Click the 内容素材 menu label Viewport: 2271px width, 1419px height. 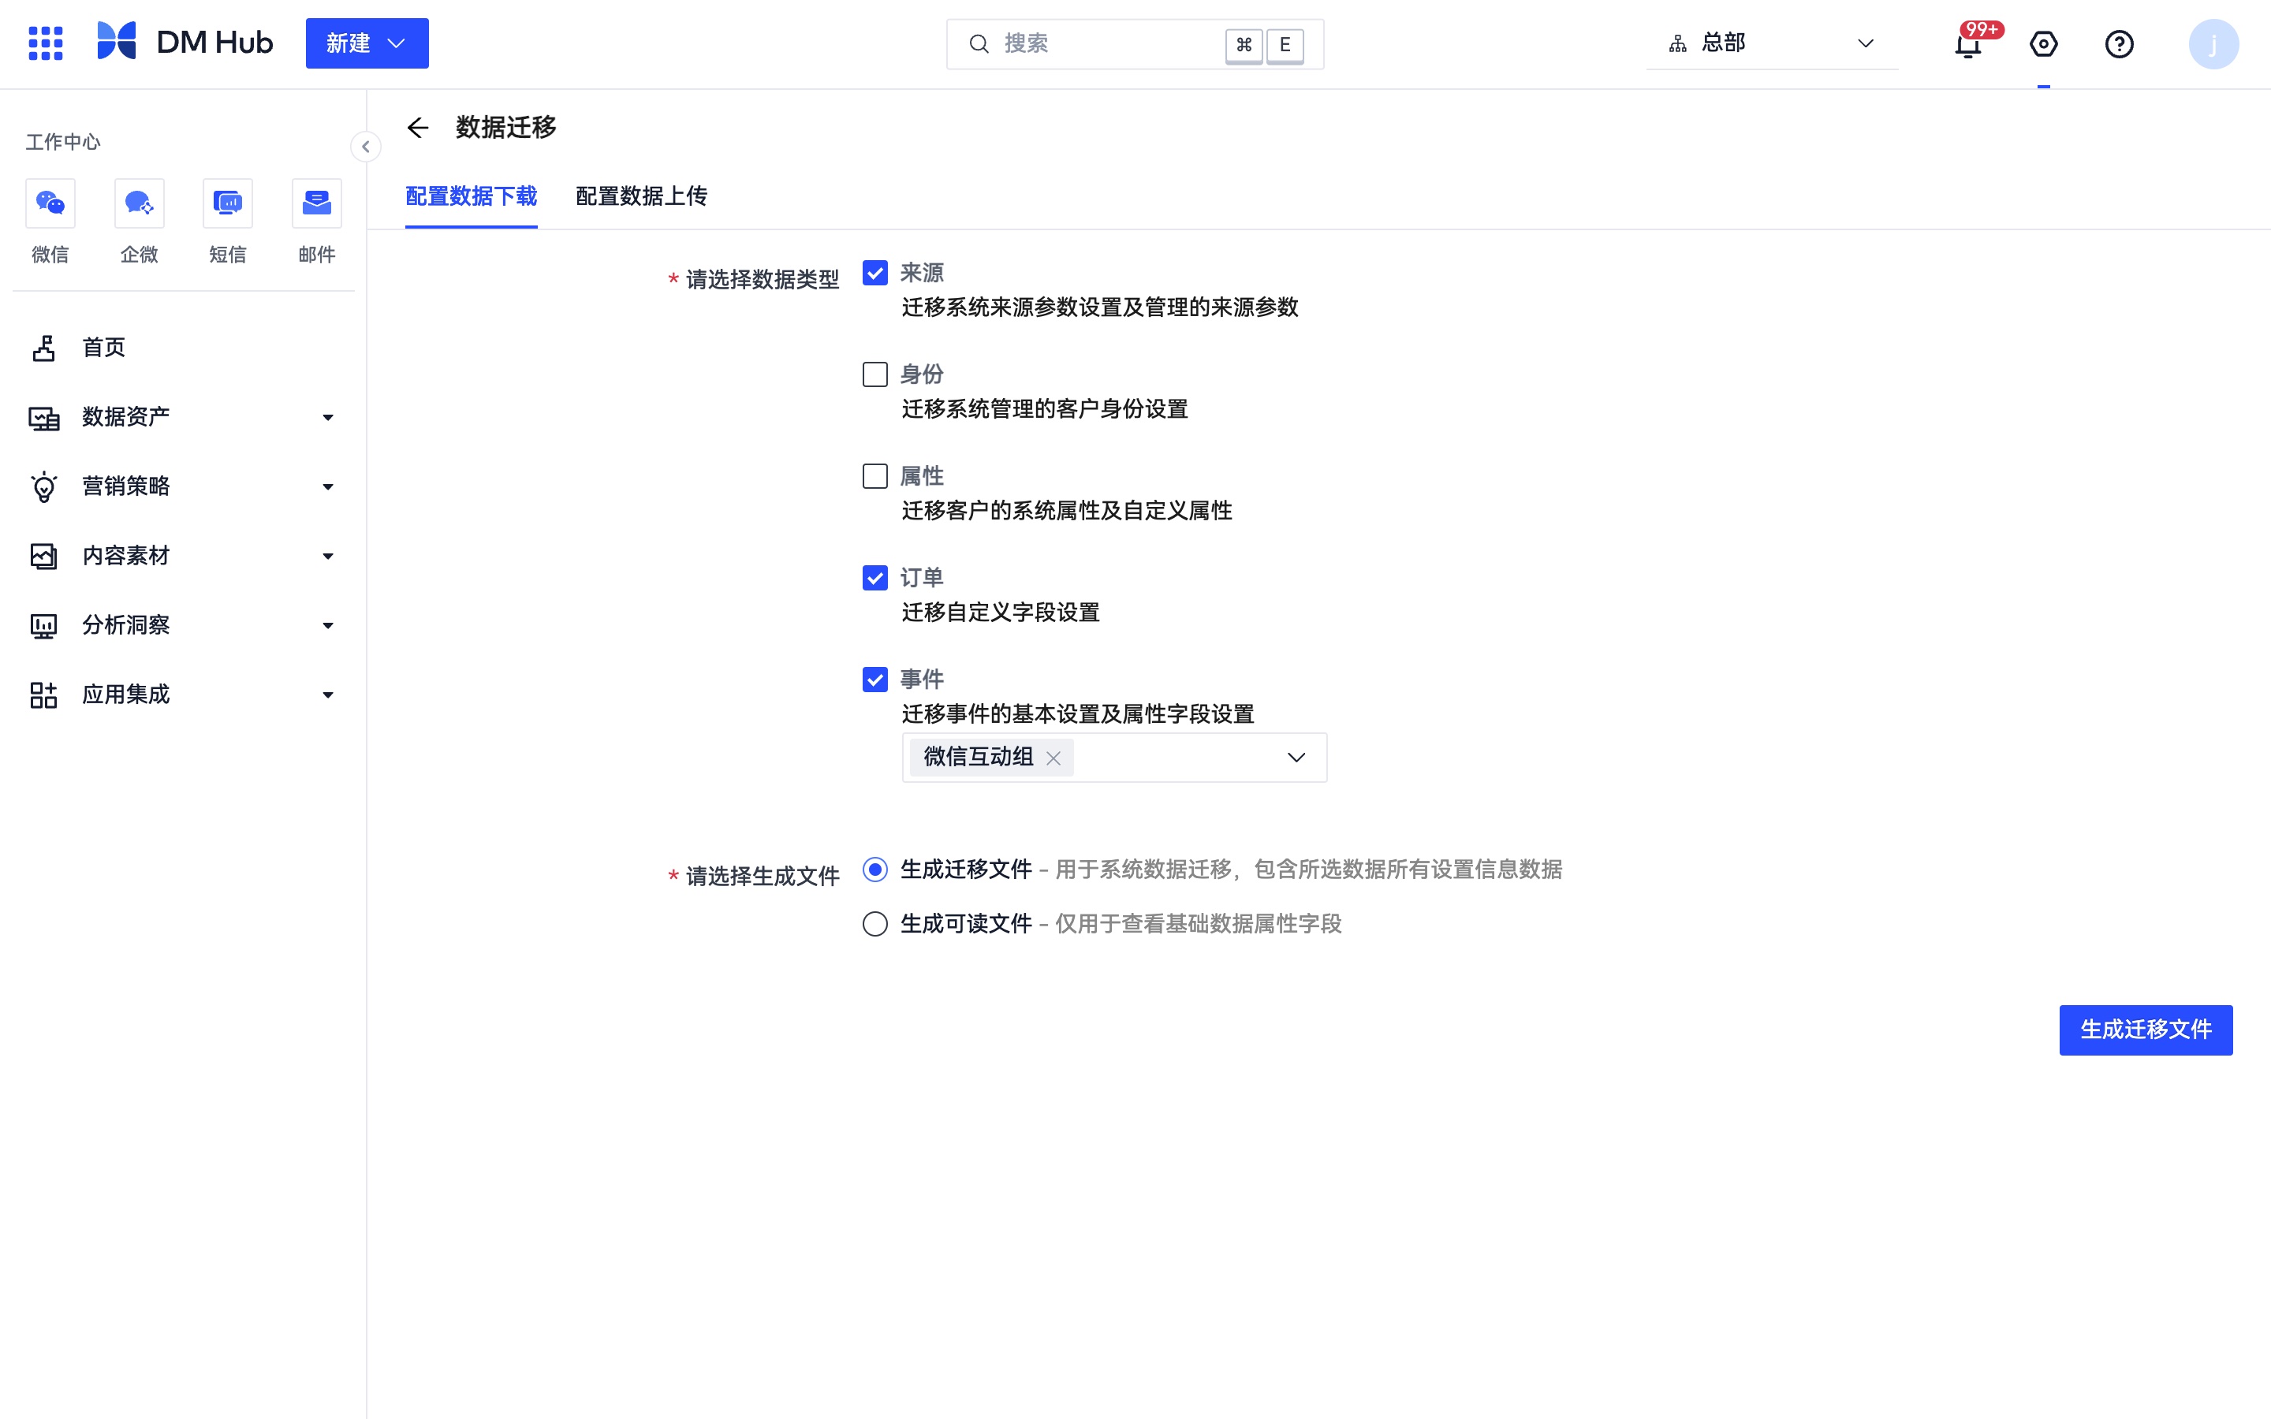pos(125,556)
